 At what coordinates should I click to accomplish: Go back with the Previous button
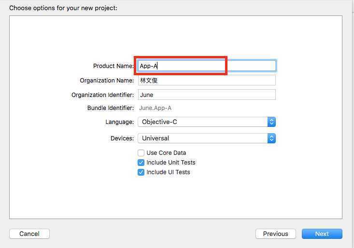(x=275, y=234)
